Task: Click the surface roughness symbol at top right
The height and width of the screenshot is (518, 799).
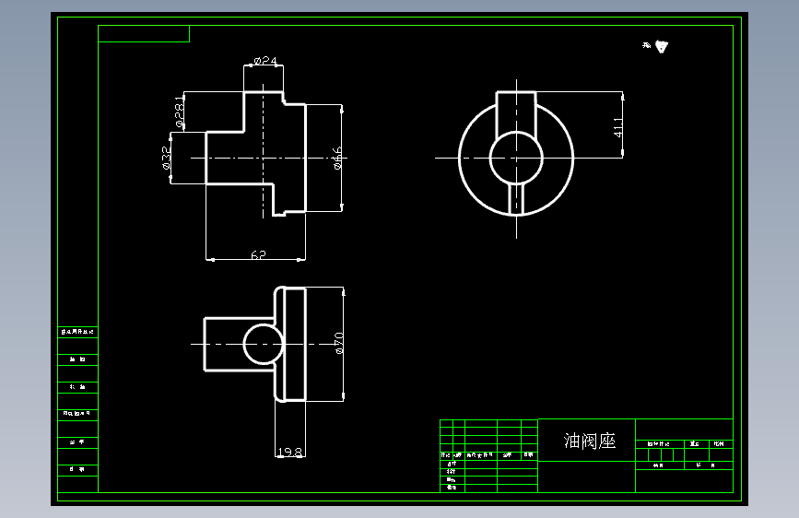Action: [661, 47]
